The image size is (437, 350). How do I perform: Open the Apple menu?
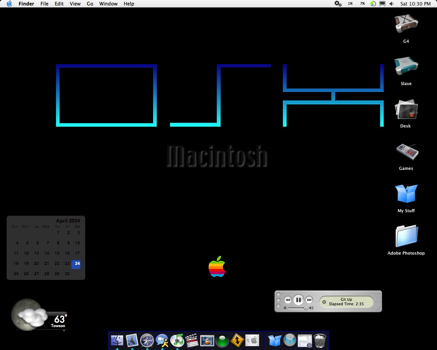tap(9, 4)
